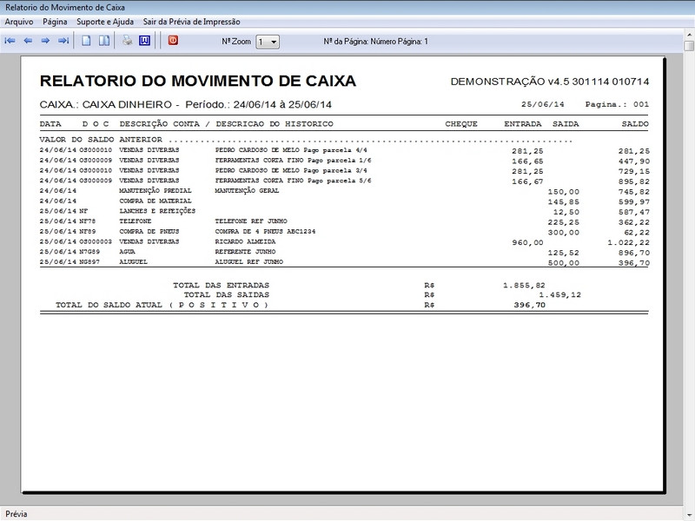Switch to two-page view icon
The width and height of the screenshot is (695, 521).
click(103, 41)
